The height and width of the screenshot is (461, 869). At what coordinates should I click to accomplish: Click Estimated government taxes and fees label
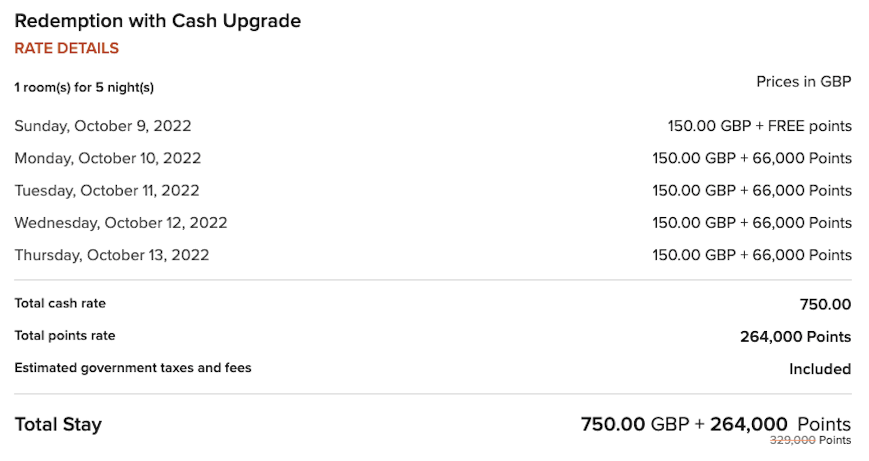133,368
